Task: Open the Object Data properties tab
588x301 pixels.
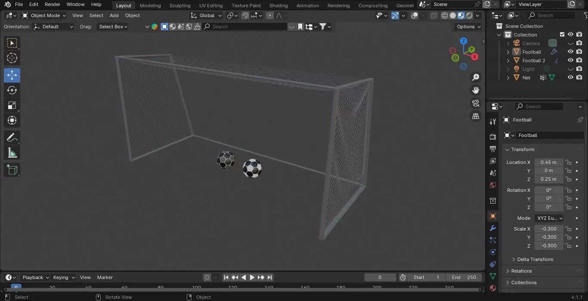Action: (x=493, y=276)
